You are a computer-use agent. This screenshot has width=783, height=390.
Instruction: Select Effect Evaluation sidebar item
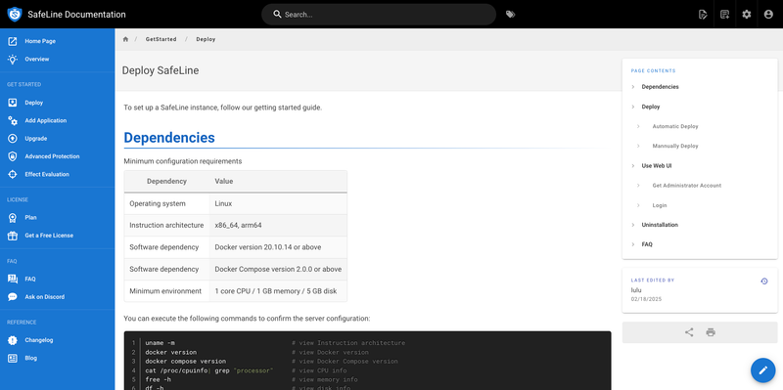(58, 175)
